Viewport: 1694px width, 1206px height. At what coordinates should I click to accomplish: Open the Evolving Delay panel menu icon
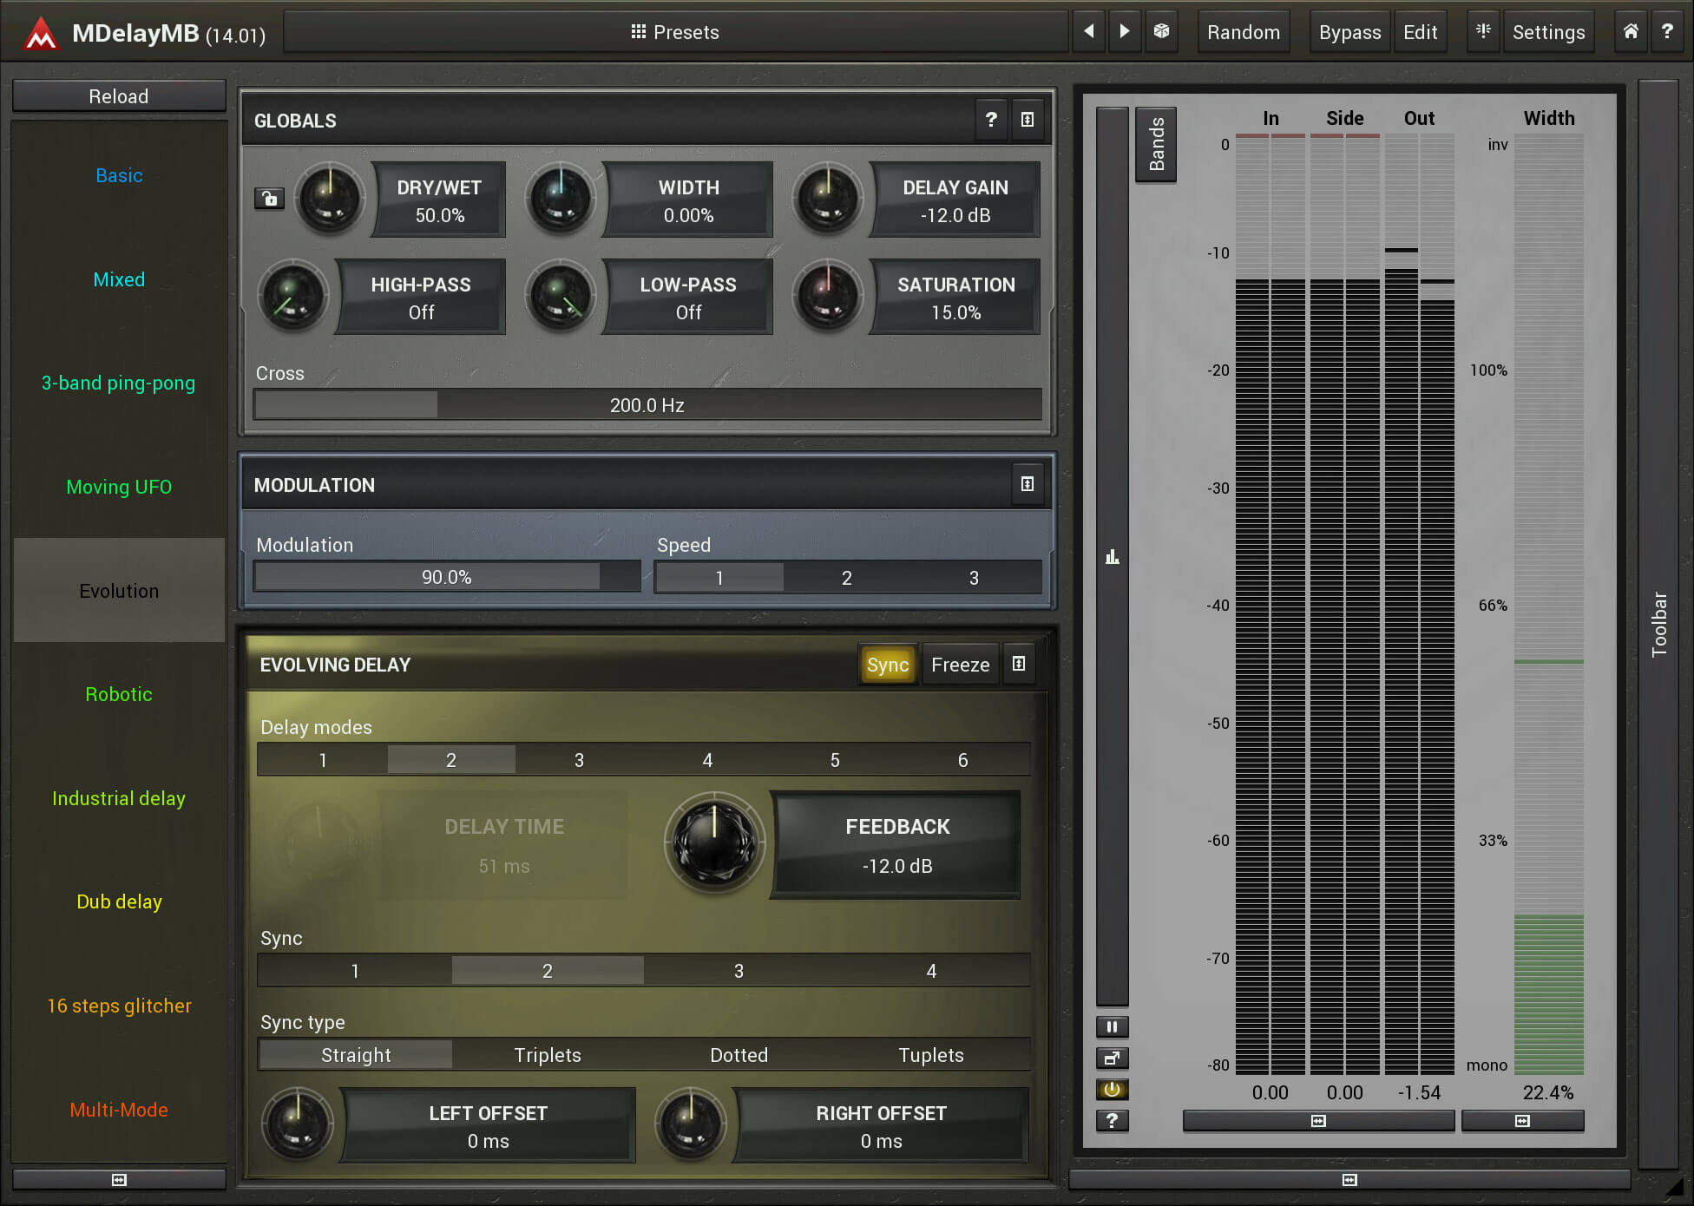coord(1019,664)
